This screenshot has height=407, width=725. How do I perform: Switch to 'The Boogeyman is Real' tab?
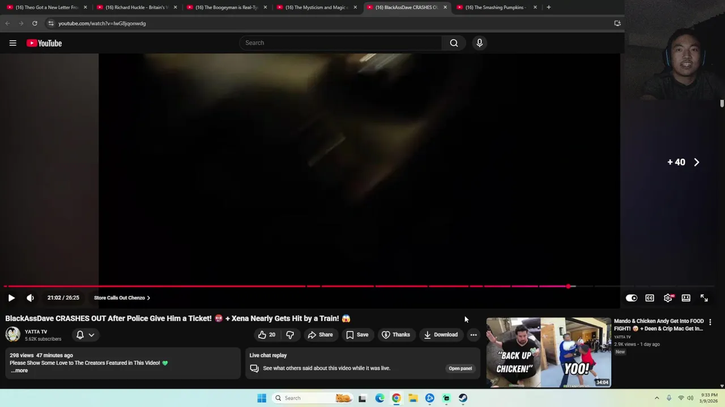[x=227, y=7]
